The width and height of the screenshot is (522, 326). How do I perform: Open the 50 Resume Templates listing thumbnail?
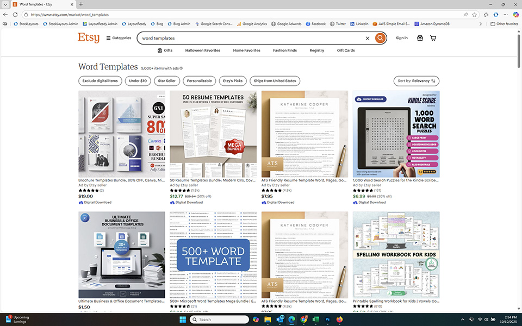point(213,133)
